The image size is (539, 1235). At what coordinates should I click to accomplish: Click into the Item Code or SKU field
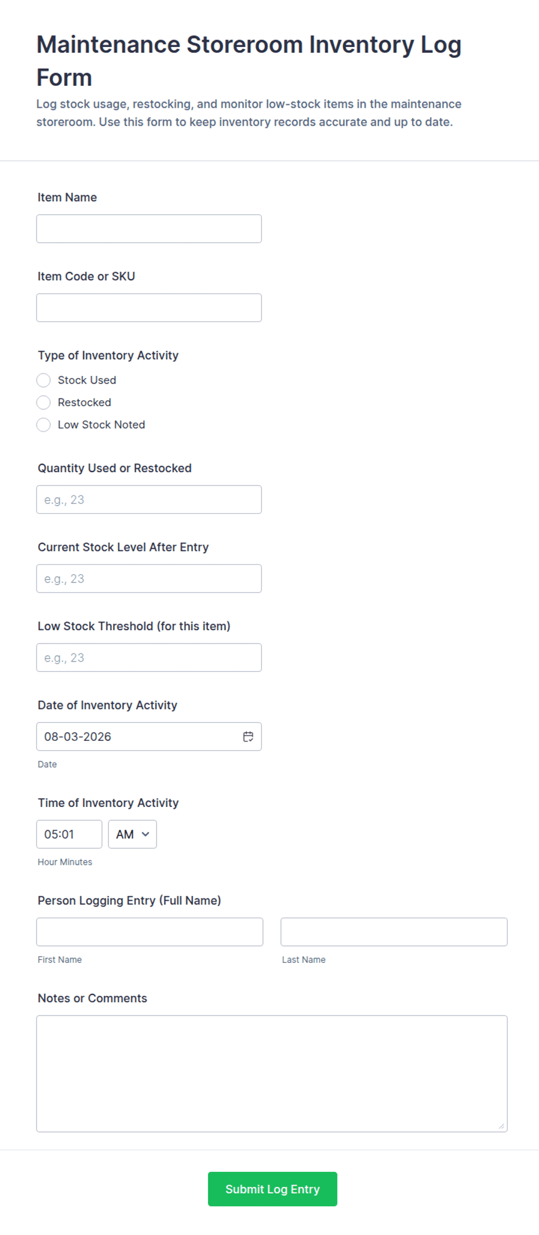tap(149, 308)
